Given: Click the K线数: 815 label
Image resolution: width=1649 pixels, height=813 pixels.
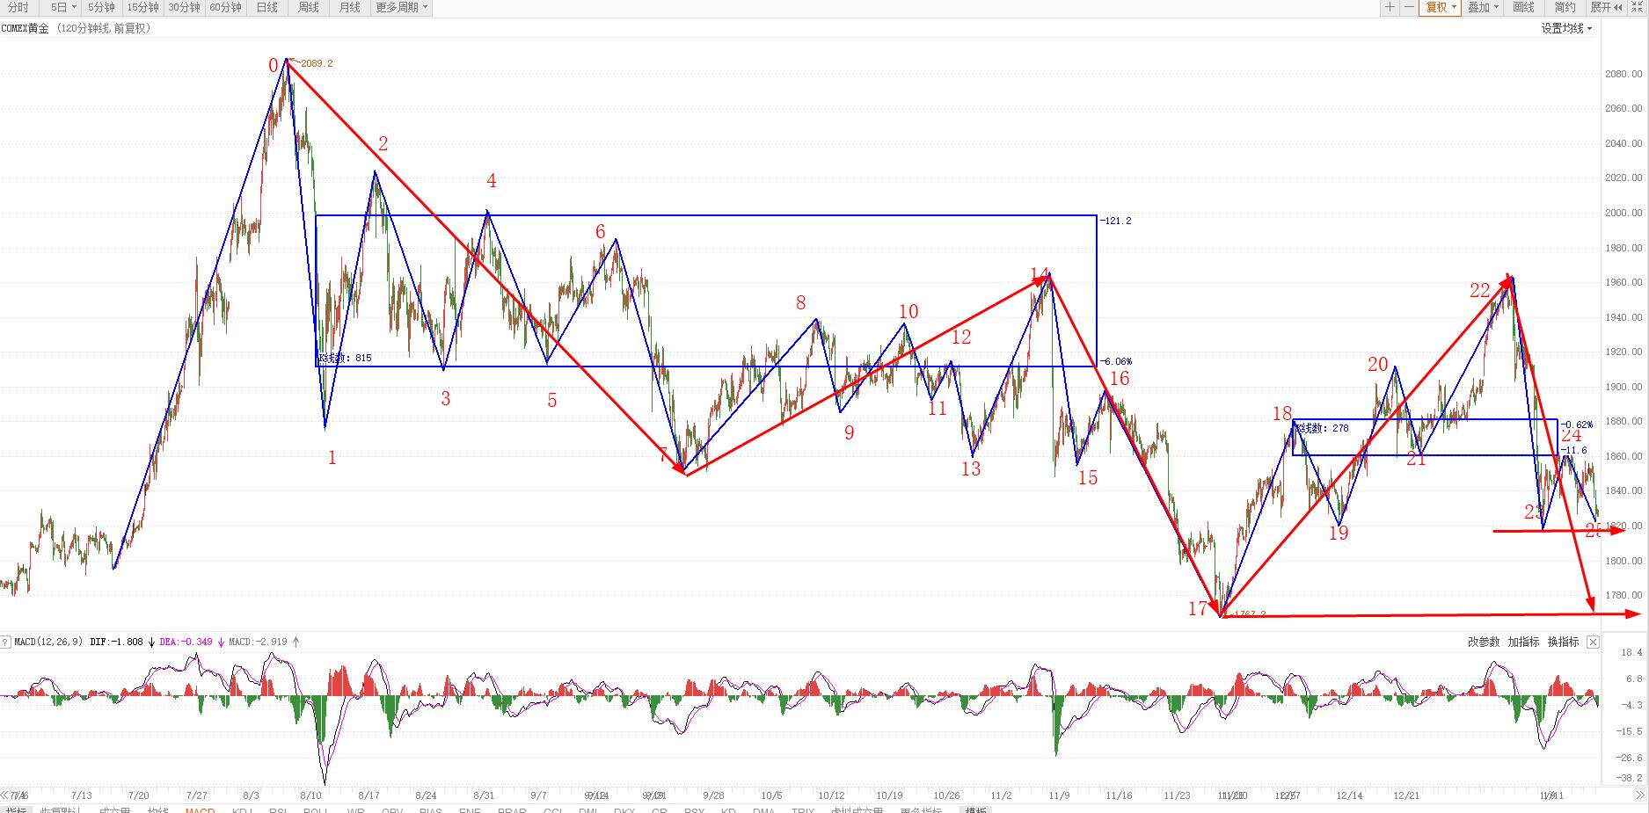Looking at the screenshot, I should click(345, 358).
